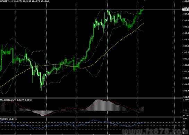Click the horizontal current price line
This screenshot has width=189, height=135.
(x=91, y=10)
